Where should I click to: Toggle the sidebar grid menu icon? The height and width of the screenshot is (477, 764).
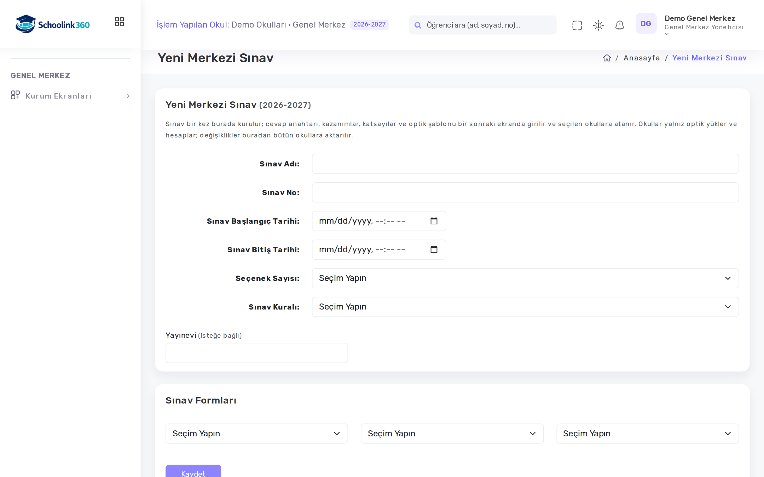point(119,22)
